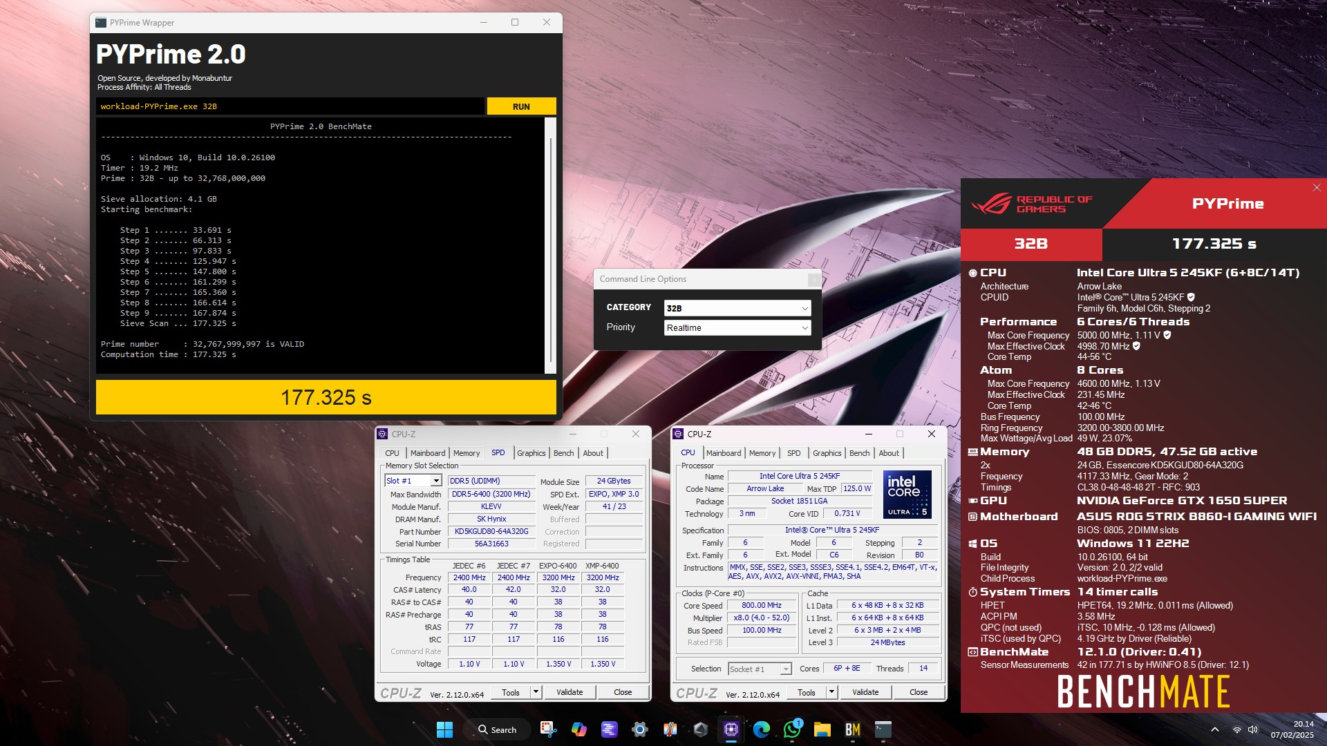Click the Motherboard icon in BenchMate panel

(972, 517)
